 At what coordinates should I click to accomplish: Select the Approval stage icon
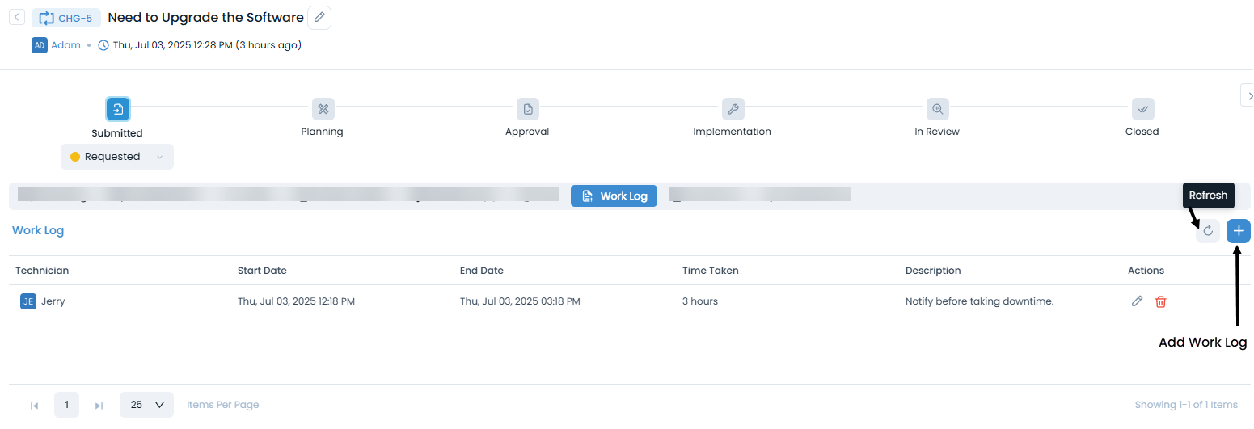tap(528, 109)
